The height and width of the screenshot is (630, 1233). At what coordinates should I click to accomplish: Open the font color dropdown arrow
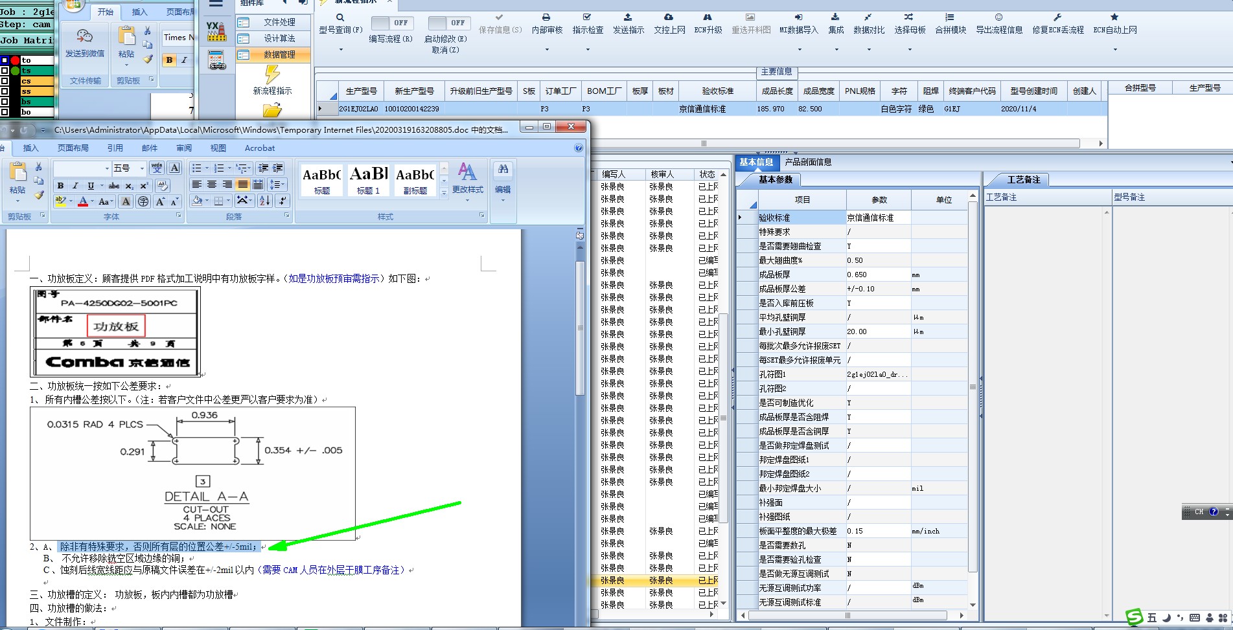click(x=93, y=202)
